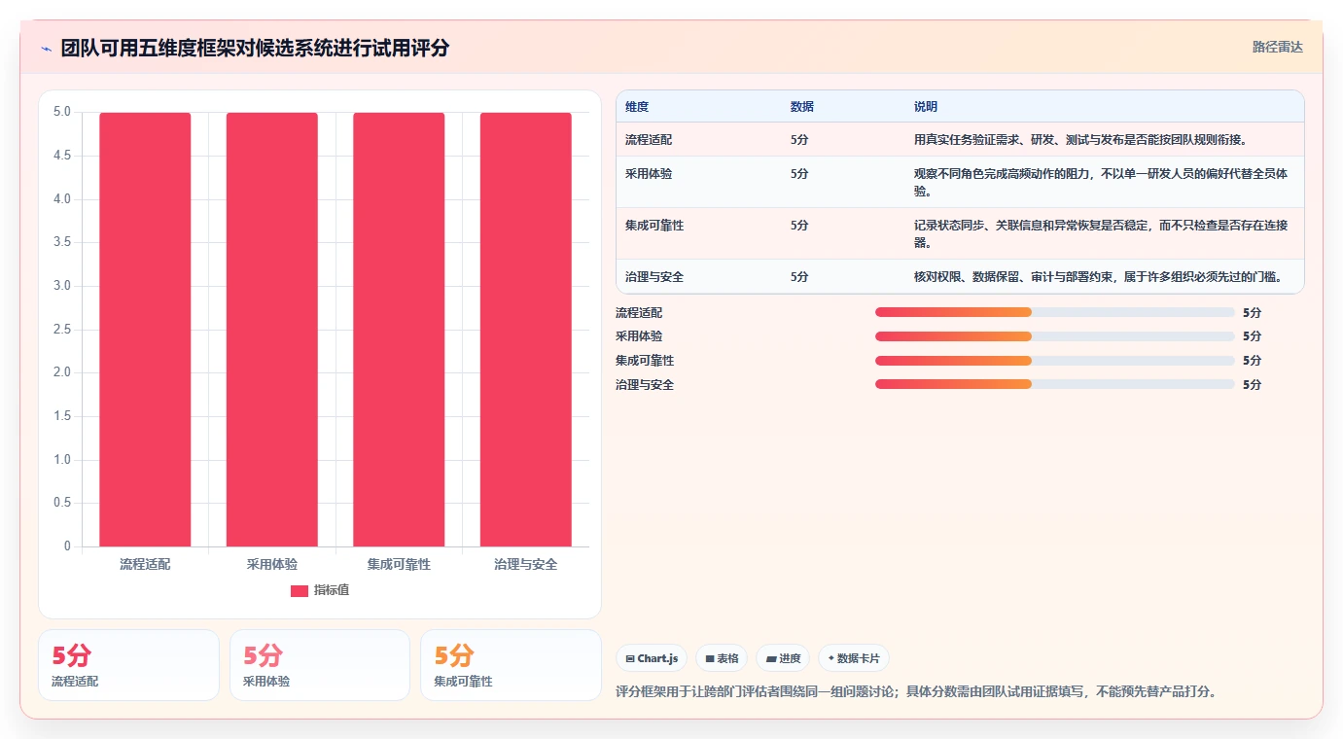Click the 流程适配 progress label

[639, 313]
